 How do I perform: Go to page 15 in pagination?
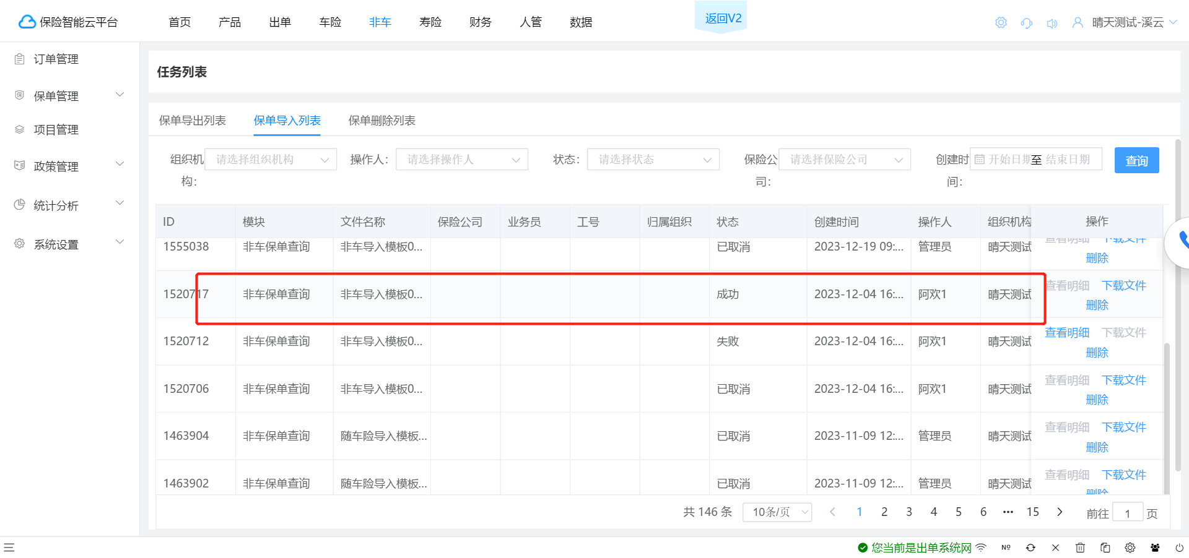[1033, 512]
